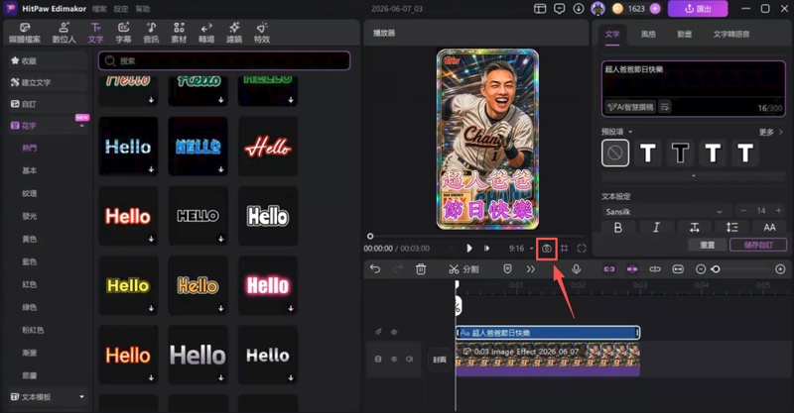Open the 設定 settings menu

click(121, 9)
